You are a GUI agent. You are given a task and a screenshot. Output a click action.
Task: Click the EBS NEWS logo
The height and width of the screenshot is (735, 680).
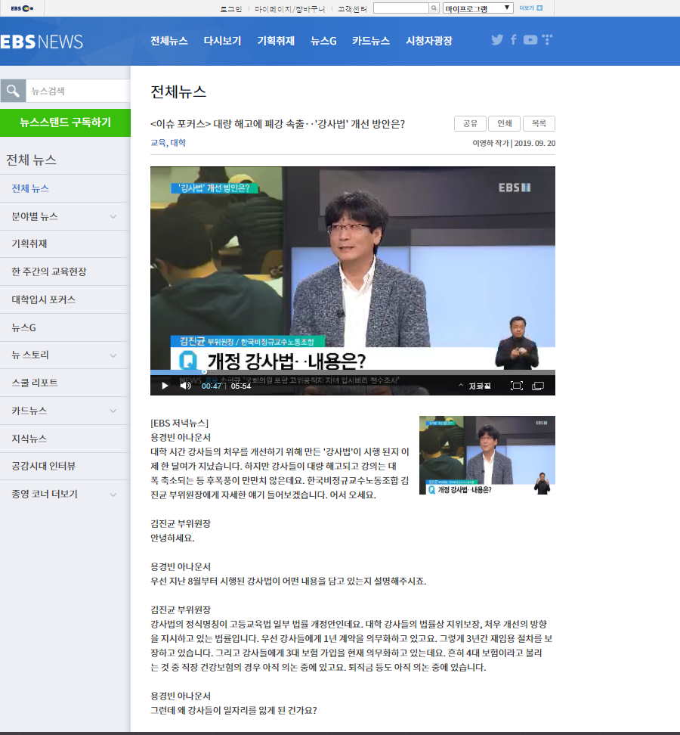42,42
